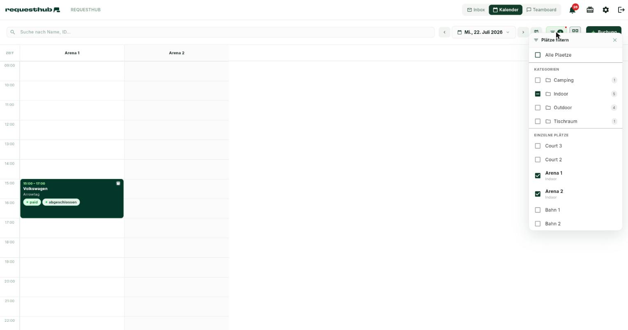The width and height of the screenshot is (628, 330).
Task: Enable the Court 3 checkbox
Action: tap(538, 146)
